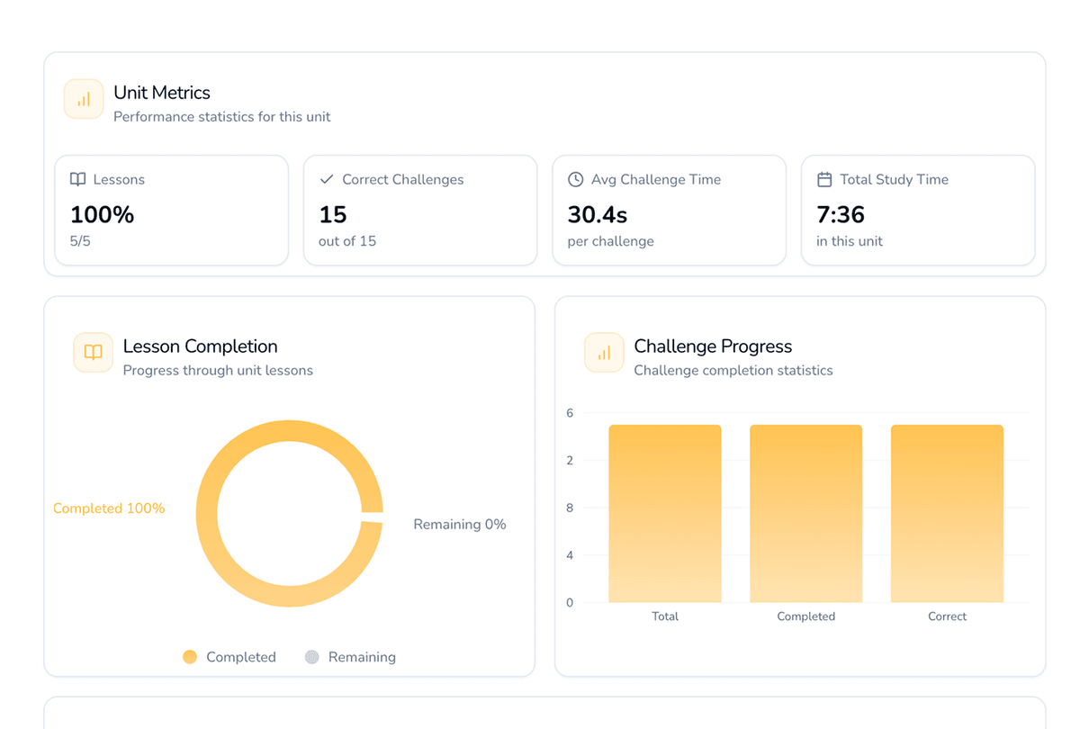Select the Total bar in chart
The width and height of the screenshot is (1080, 729).
coord(665,513)
